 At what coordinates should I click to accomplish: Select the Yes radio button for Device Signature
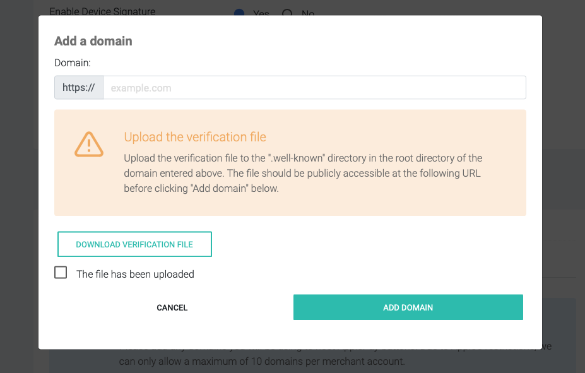(x=239, y=13)
